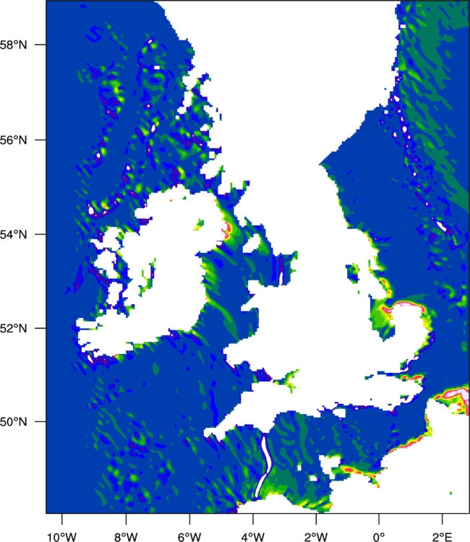Click the 10°W longitude label
Viewport: 470px width, 542px height.
(62, 537)
